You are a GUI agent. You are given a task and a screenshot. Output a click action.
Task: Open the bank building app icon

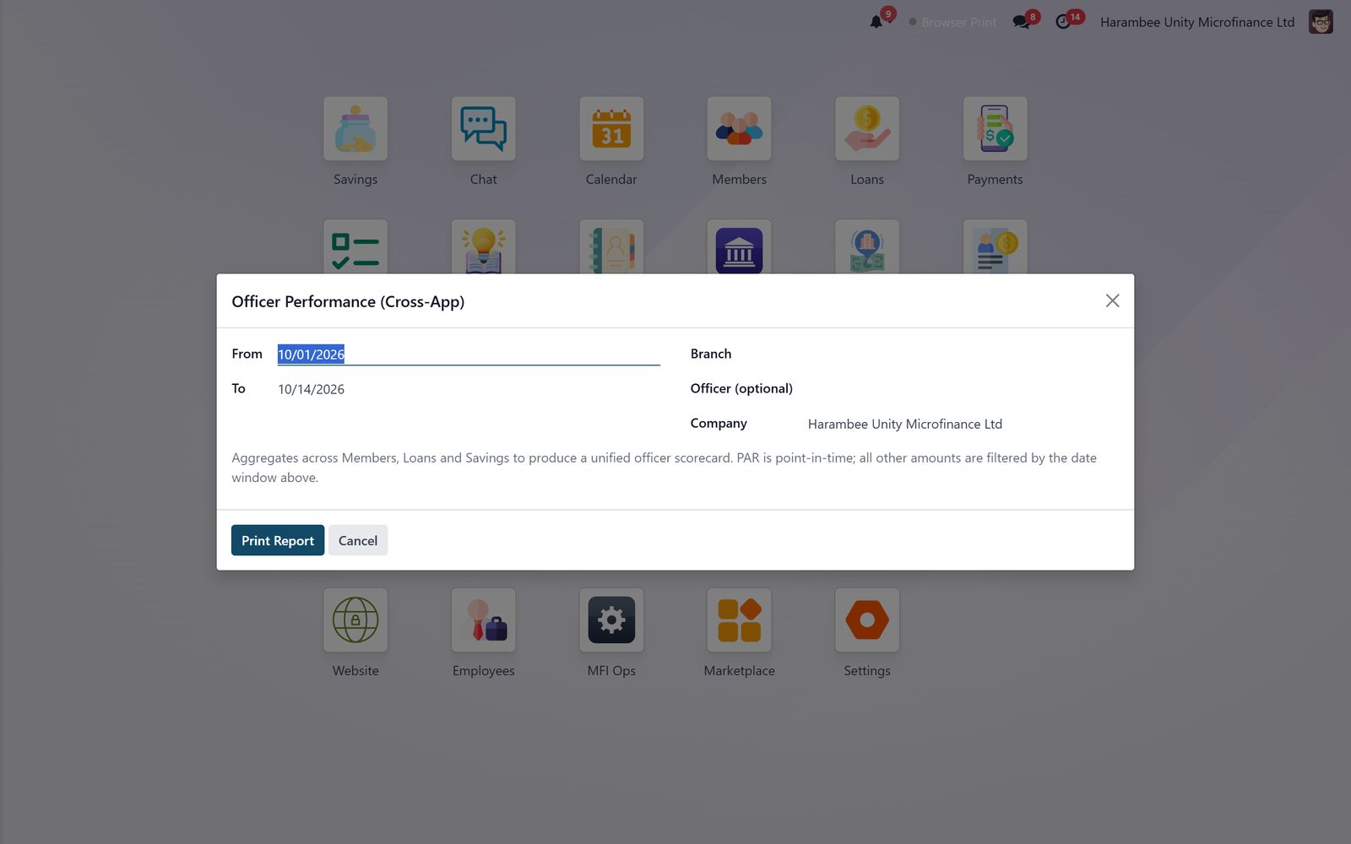(x=739, y=247)
